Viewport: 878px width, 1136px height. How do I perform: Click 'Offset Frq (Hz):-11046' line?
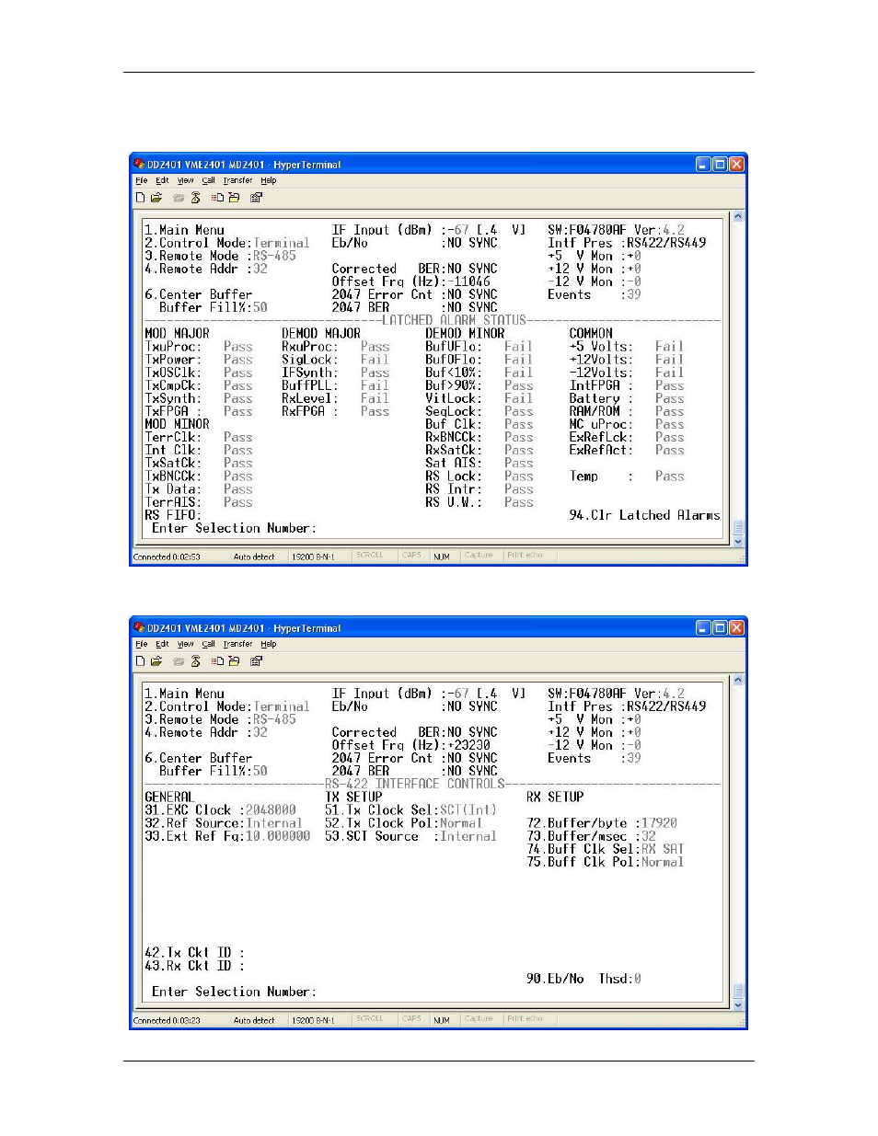coord(411,281)
